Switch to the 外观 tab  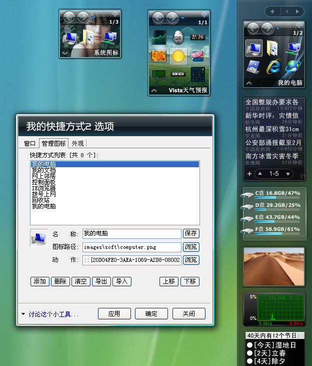point(77,143)
